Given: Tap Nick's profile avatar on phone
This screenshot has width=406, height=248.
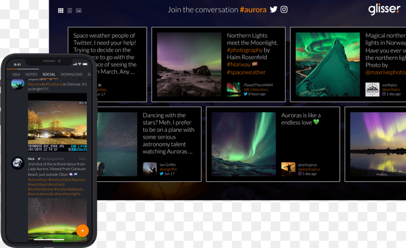Looking at the screenshot, I should (x=17, y=163).
